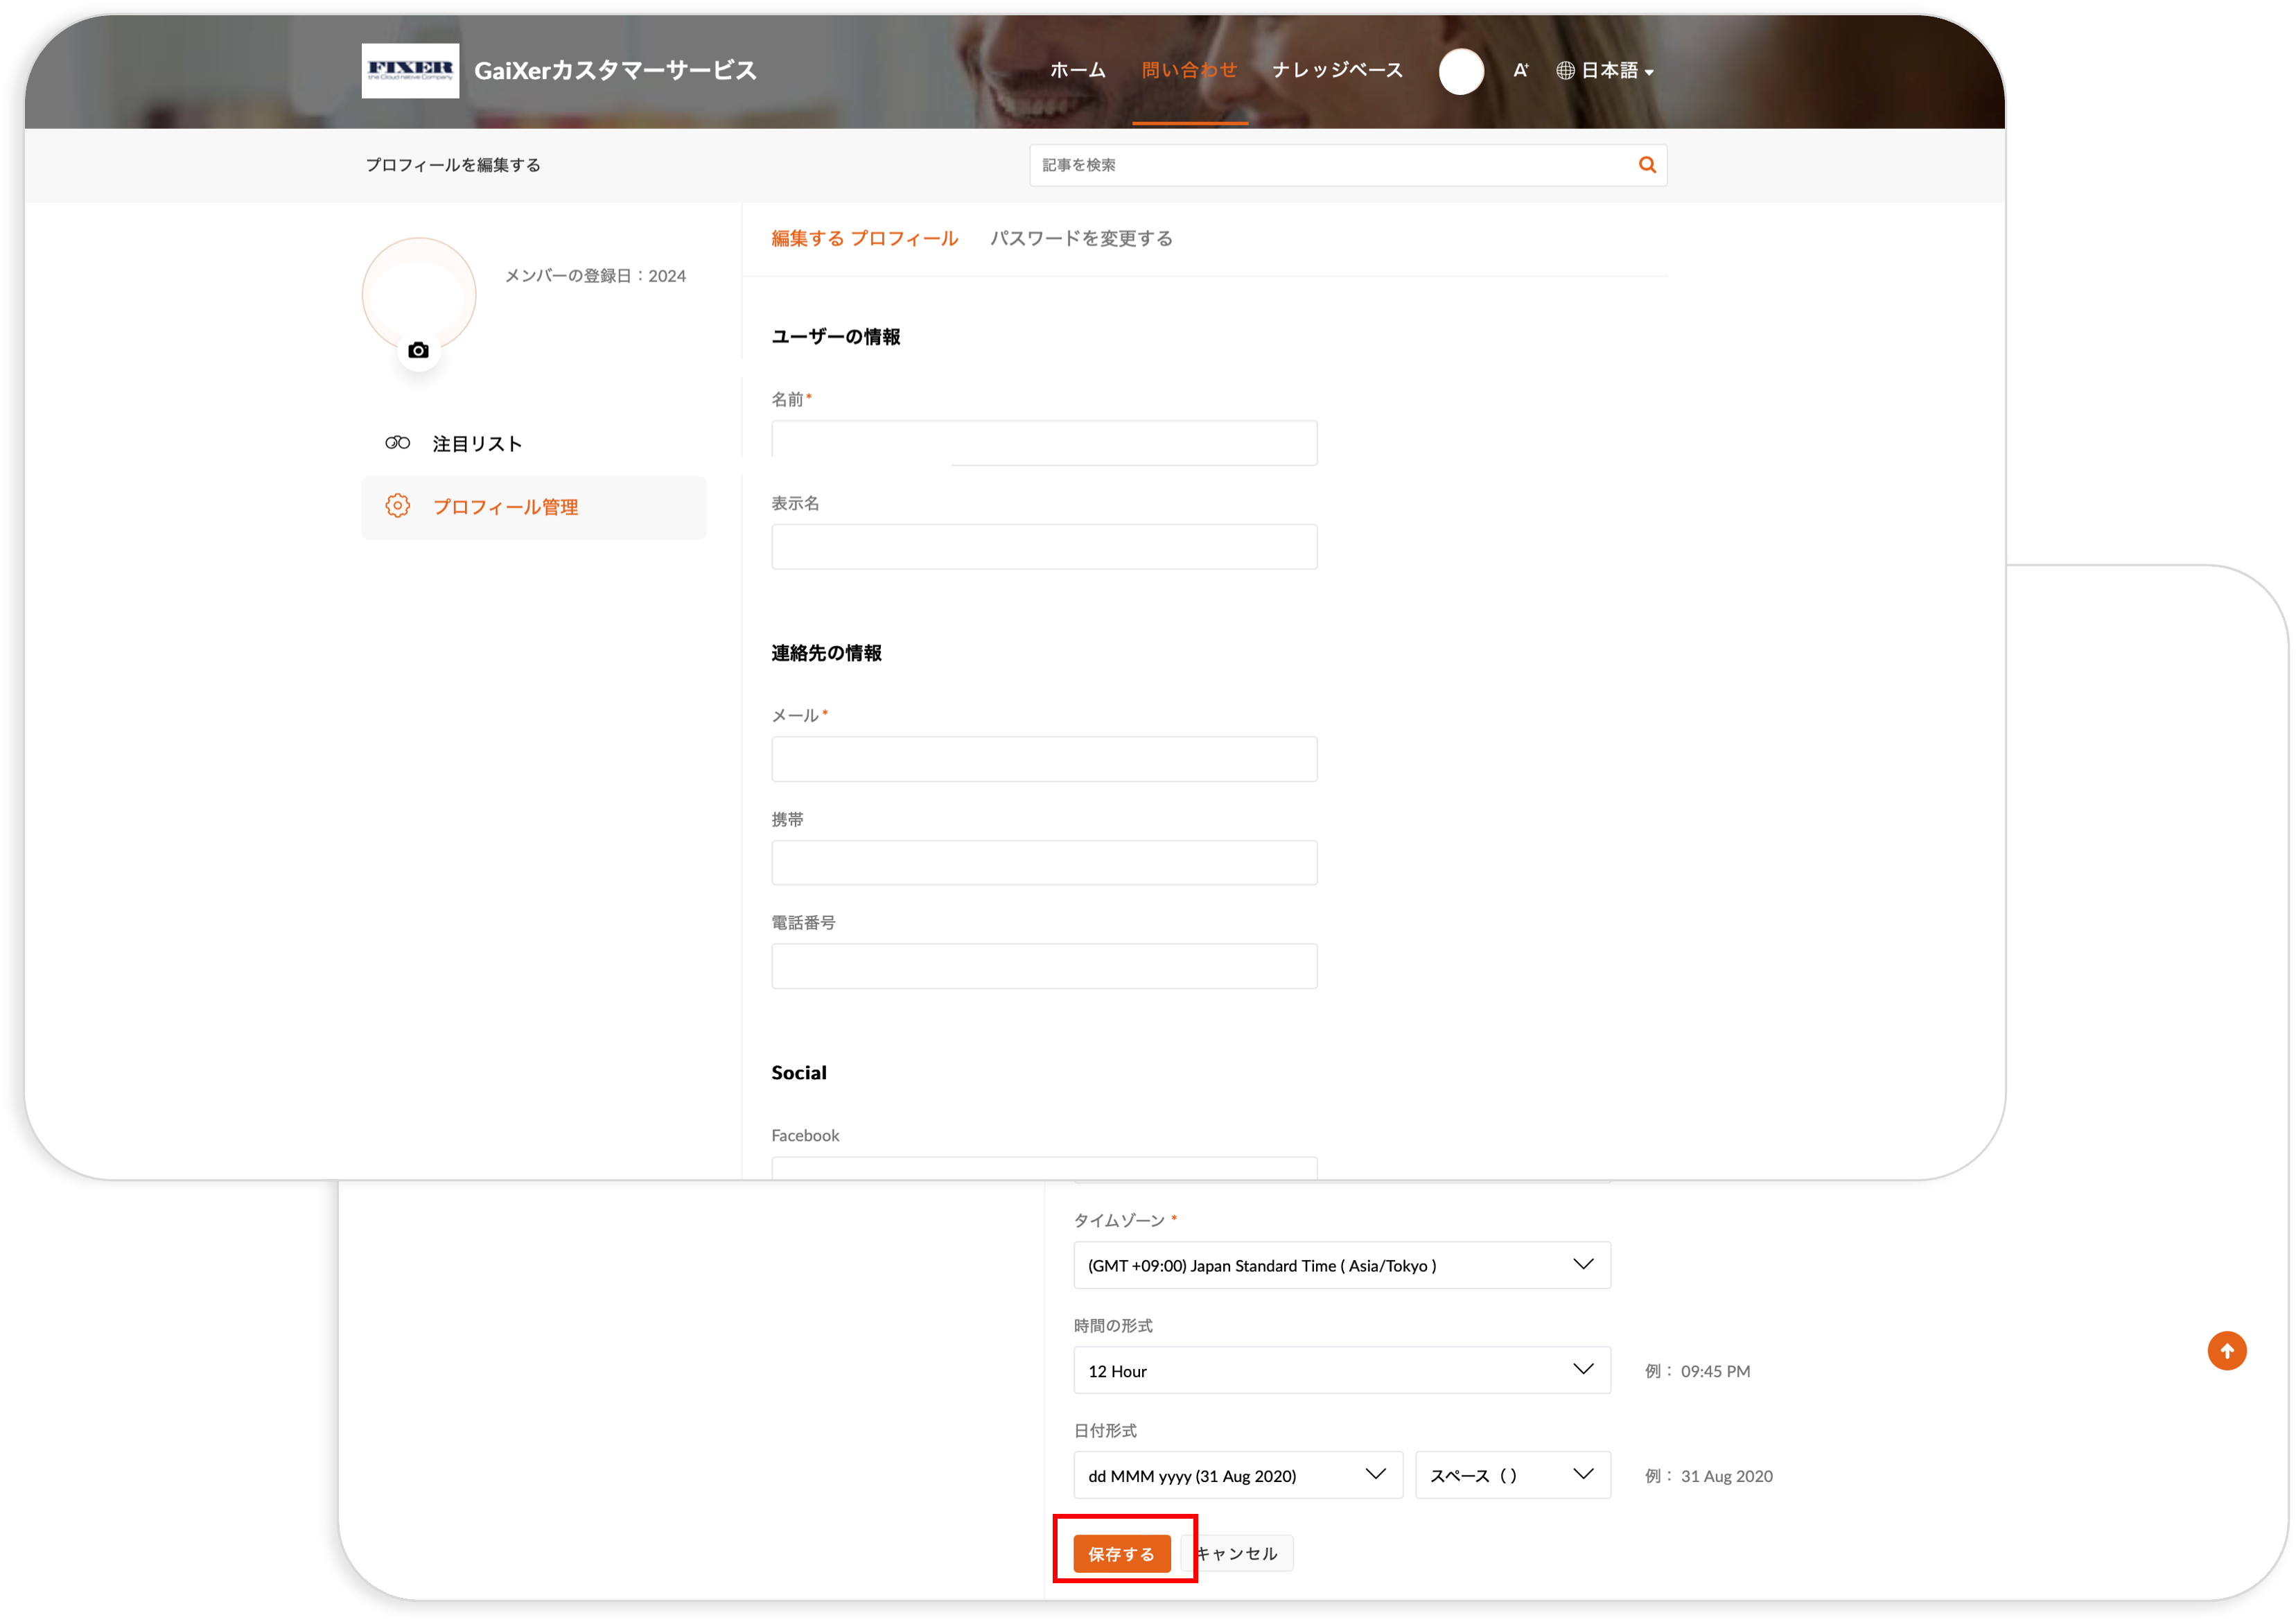Screen dimensions: 2296x1622
Task: Click the binoculars icon beside 注目リスト
Action: 398,443
